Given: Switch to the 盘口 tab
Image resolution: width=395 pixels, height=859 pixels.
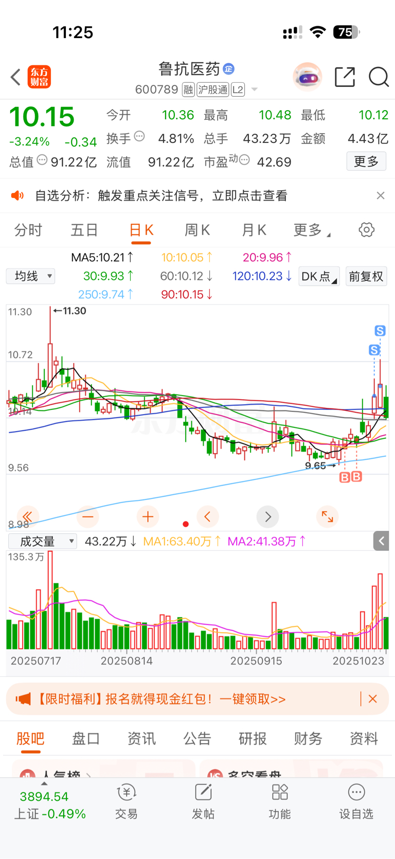Looking at the screenshot, I should [x=86, y=739].
